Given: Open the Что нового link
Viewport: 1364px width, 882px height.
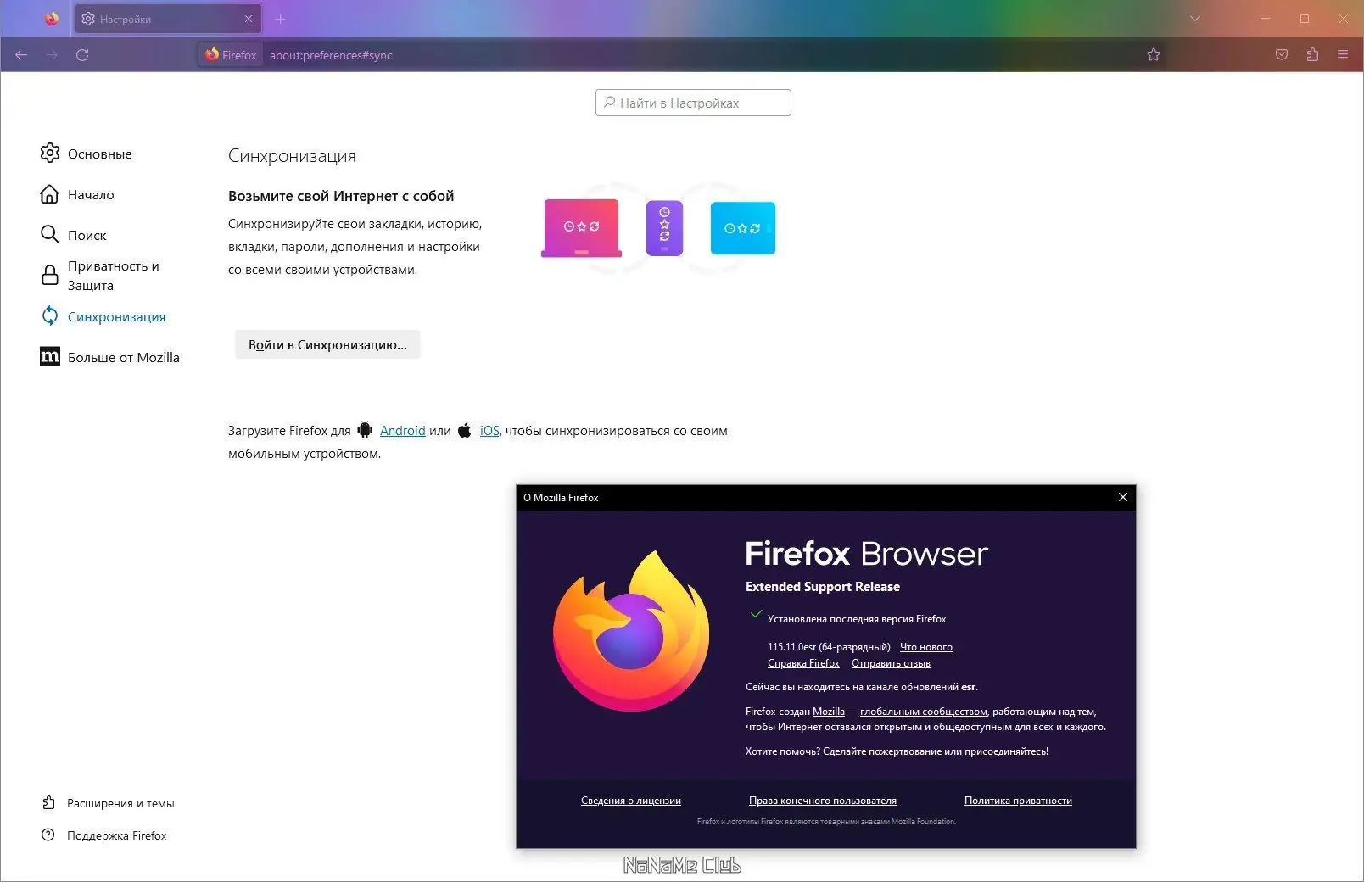Looking at the screenshot, I should tap(926, 647).
